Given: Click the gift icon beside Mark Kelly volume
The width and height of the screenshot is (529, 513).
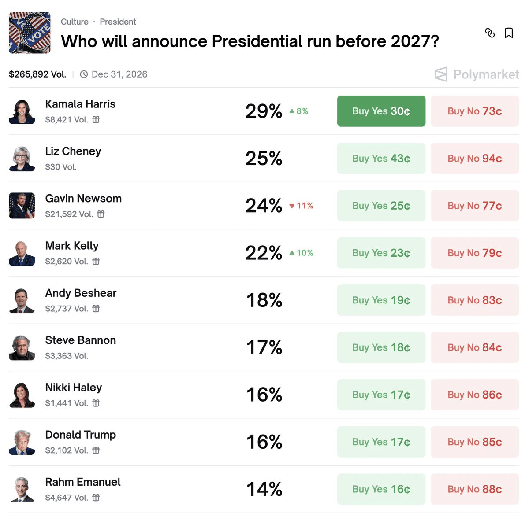Looking at the screenshot, I should 96,261.
